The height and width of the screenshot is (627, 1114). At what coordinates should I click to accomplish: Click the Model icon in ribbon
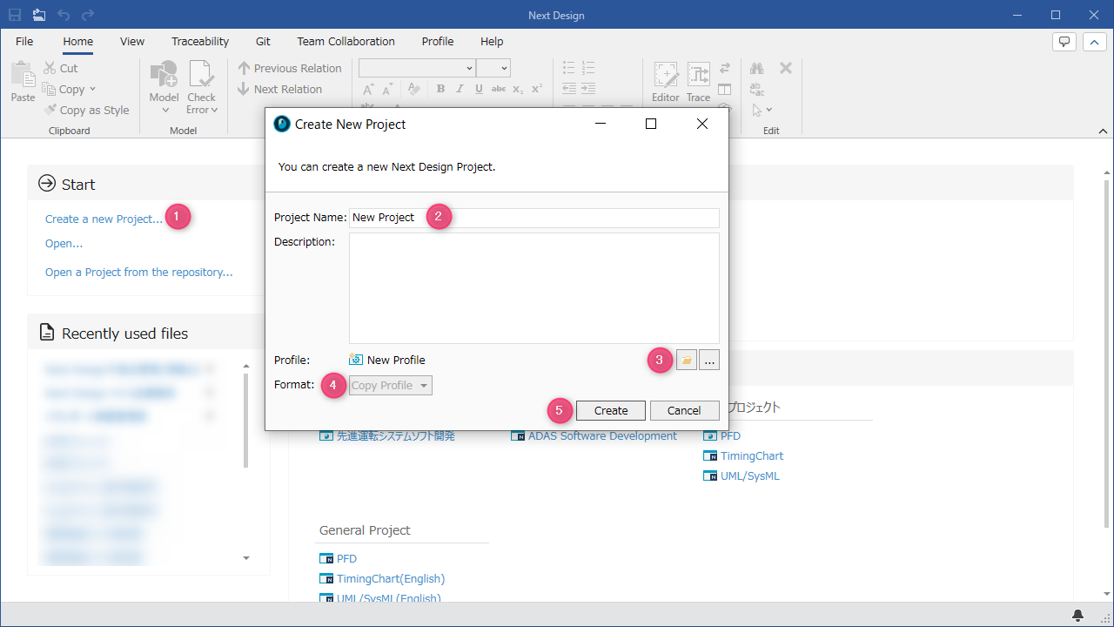point(164,74)
